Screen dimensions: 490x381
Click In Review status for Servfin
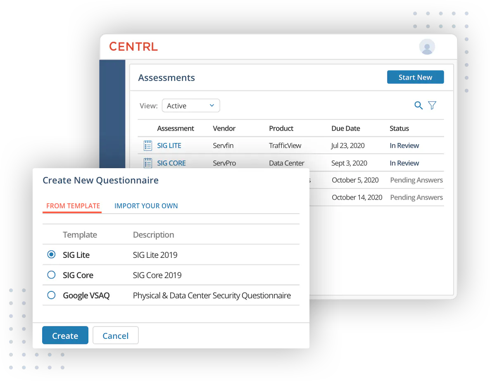tap(404, 145)
